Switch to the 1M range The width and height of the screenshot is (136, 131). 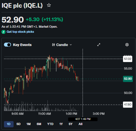(29, 124)
